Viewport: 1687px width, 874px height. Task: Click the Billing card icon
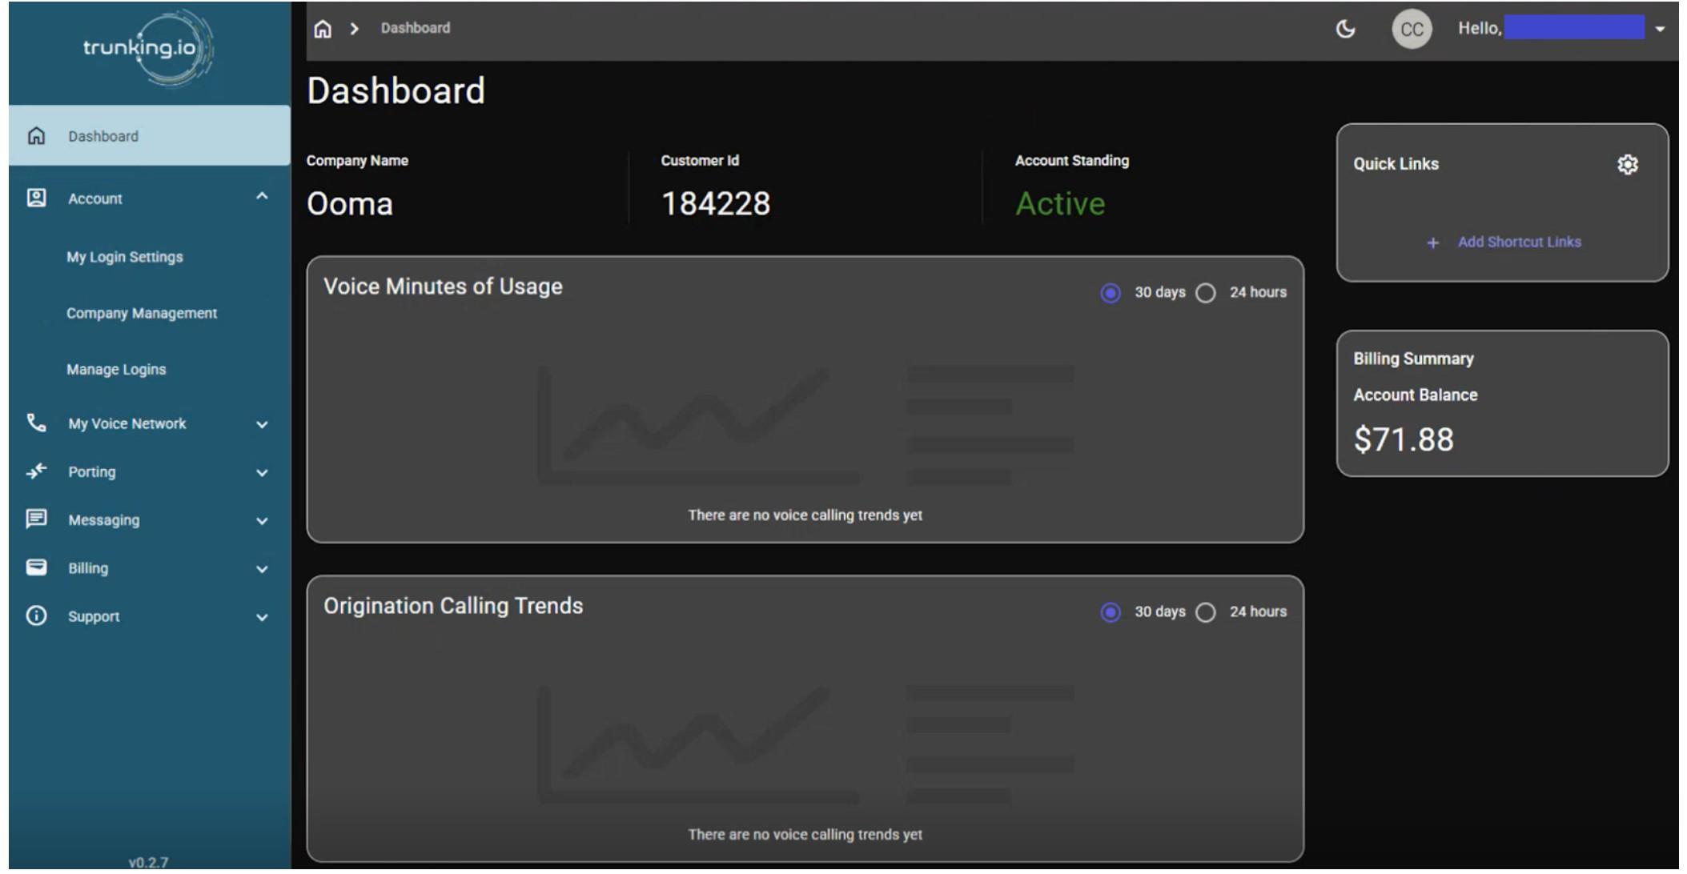coord(36,567)
